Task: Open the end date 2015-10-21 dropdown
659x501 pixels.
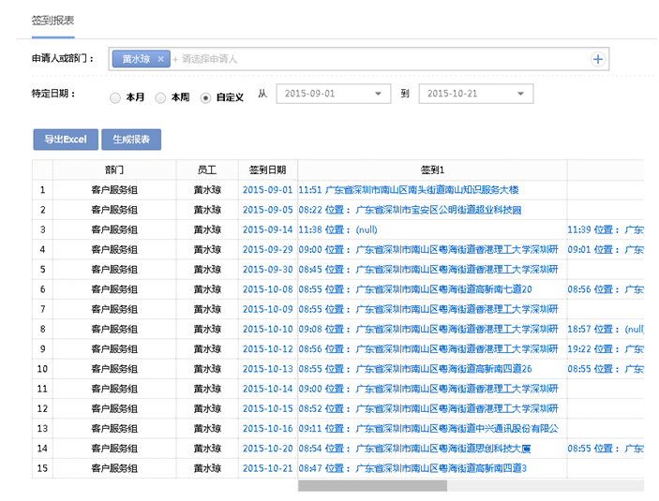Action: [476, 94]
